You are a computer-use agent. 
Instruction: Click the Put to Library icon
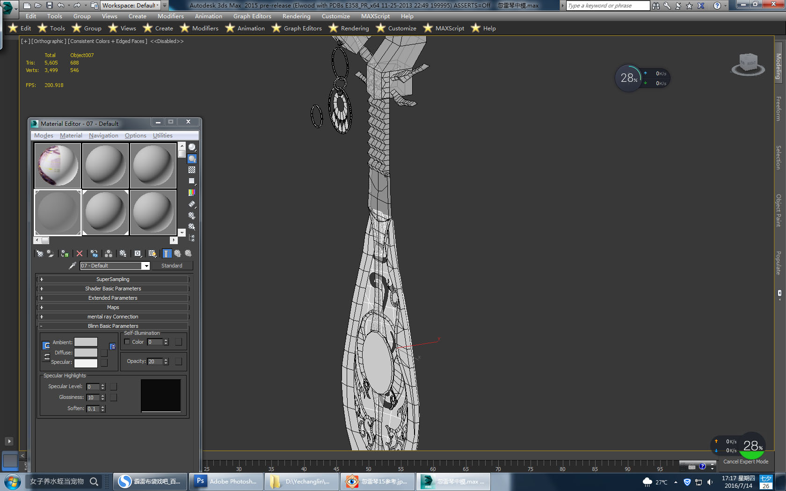click(x=123, y=253)
